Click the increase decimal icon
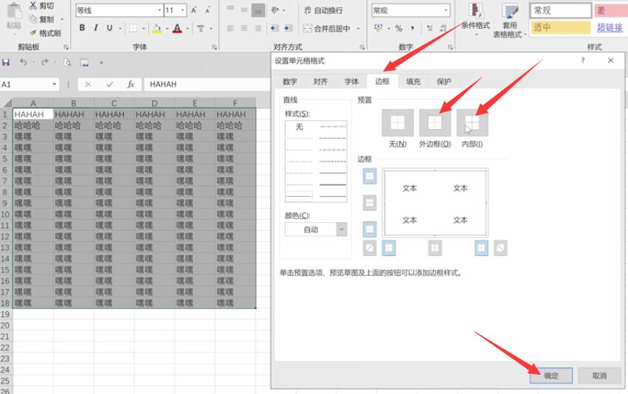This screenshot has width=628, height=394. point(429,28)
